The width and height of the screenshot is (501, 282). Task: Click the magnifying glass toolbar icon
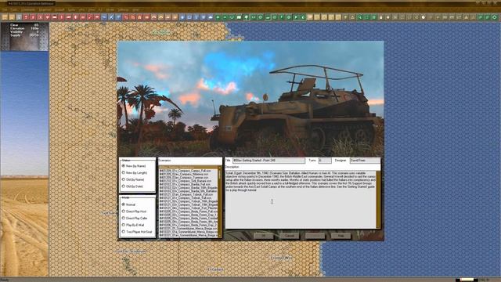[359, 17]
